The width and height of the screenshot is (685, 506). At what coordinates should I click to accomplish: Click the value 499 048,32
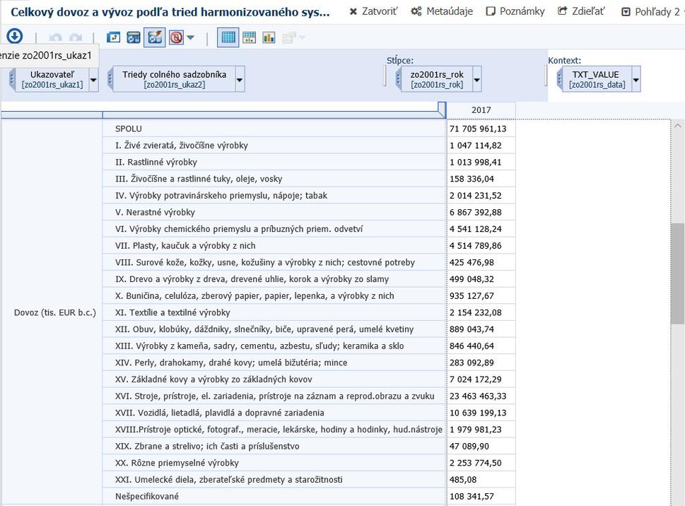[x=472, y=279]
